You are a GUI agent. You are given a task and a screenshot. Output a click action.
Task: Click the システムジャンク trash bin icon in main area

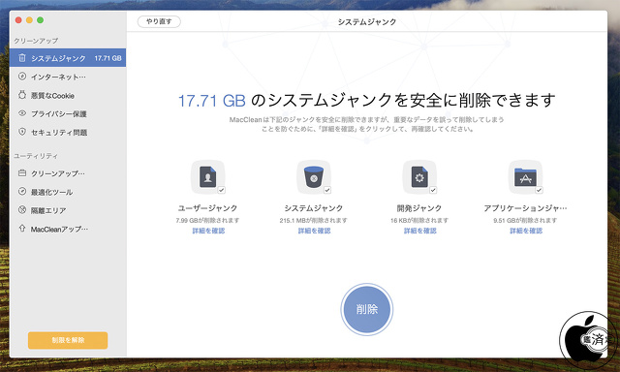[314, 176]
